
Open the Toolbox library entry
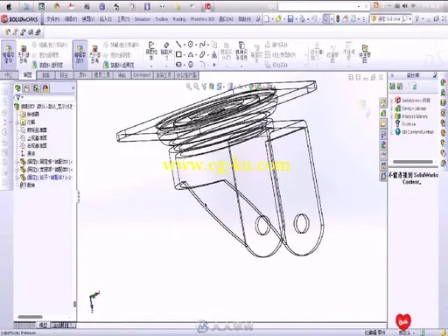click(x=405, y=124)
